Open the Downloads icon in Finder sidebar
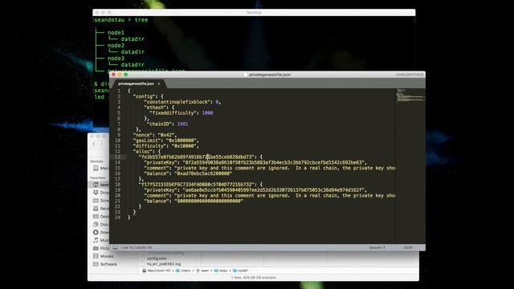 click(96, 232)
